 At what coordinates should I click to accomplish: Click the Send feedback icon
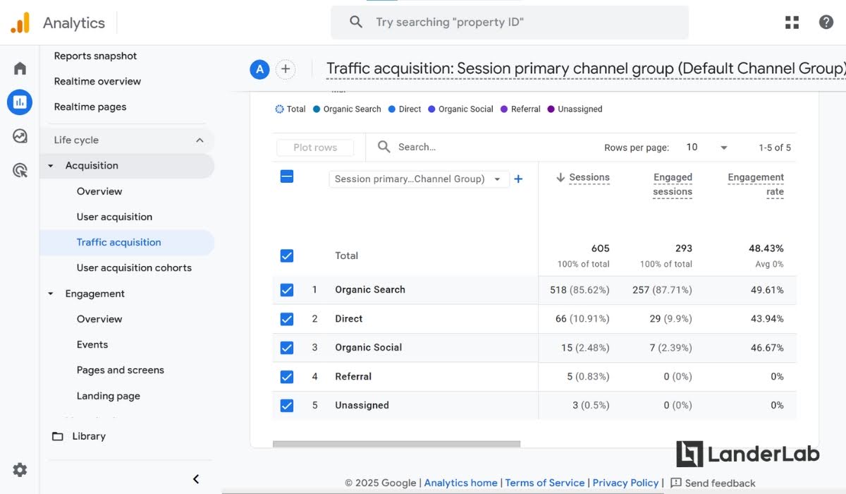coord(676,483)
